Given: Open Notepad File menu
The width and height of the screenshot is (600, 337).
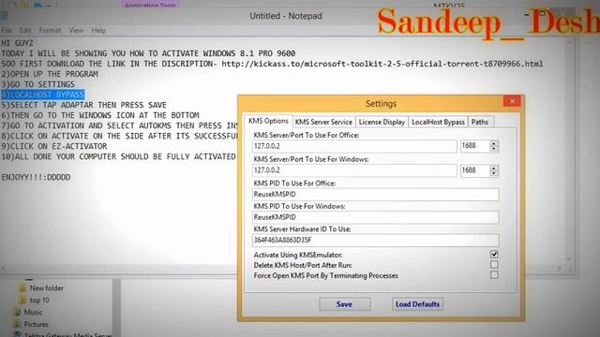Looking at the screenshot, I should tap(6, 30).
